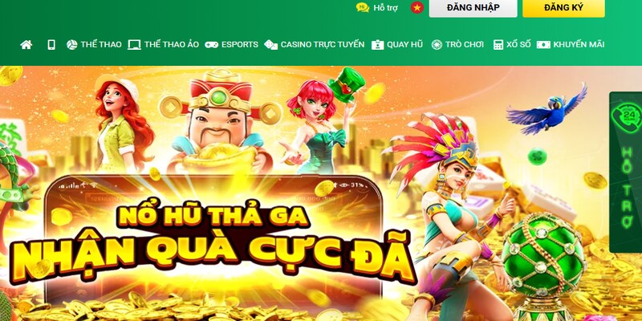
Task: Click the Khuyến Mãi cash icon
Action: [x=543, y=45]
